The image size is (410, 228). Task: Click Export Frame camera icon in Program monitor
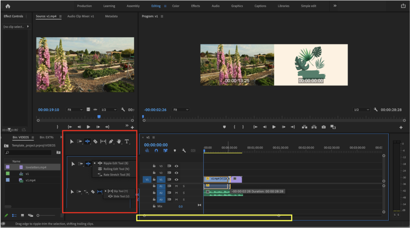(x=324, y=127)
